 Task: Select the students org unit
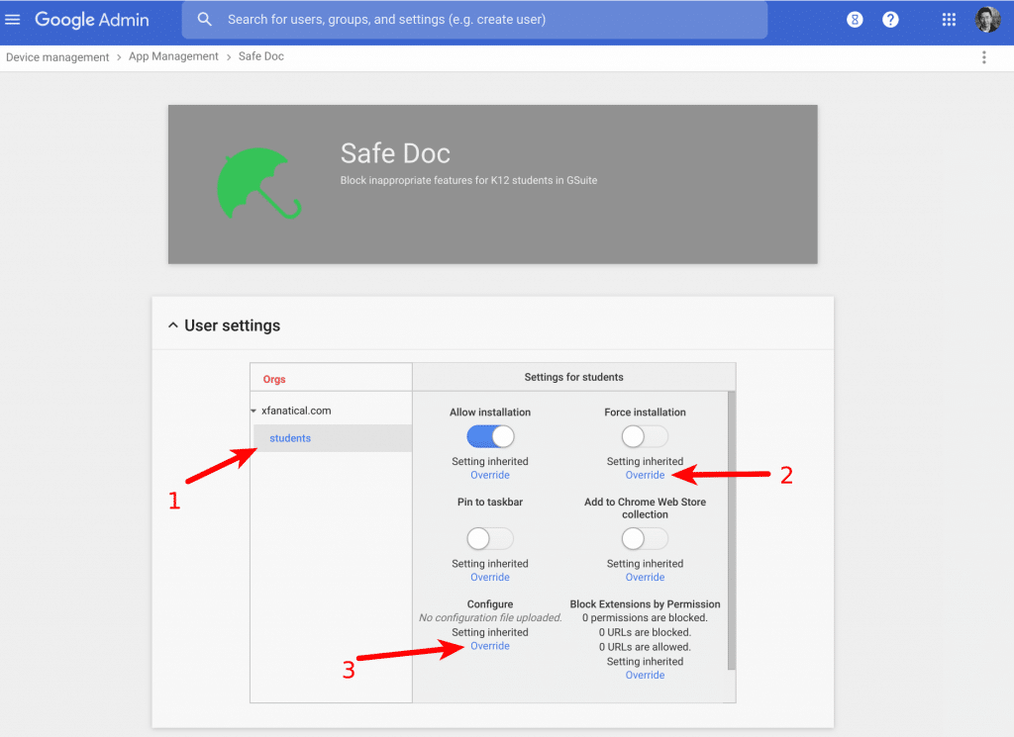pyautogui.click(x=290, y=438)
